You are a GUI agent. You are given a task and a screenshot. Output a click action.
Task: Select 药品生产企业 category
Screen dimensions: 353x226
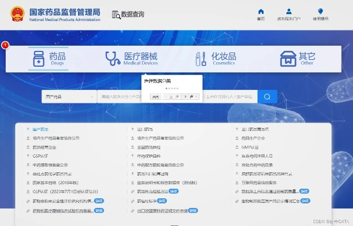point(253,138)
